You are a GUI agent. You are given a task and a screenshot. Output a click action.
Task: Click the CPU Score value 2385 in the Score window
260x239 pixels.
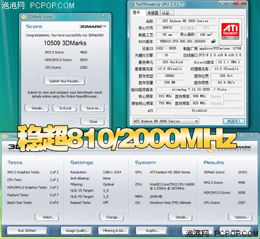pyautogui.click(x=83, y=68)
